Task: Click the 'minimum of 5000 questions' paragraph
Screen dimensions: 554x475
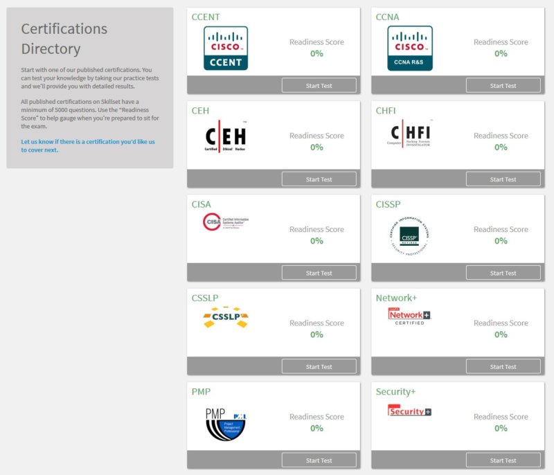Action: click(90, 114)
